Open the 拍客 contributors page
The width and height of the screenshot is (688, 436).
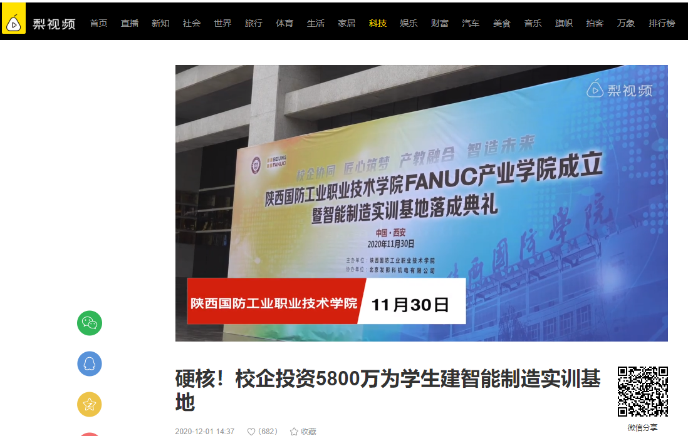(x=595, y=23)
